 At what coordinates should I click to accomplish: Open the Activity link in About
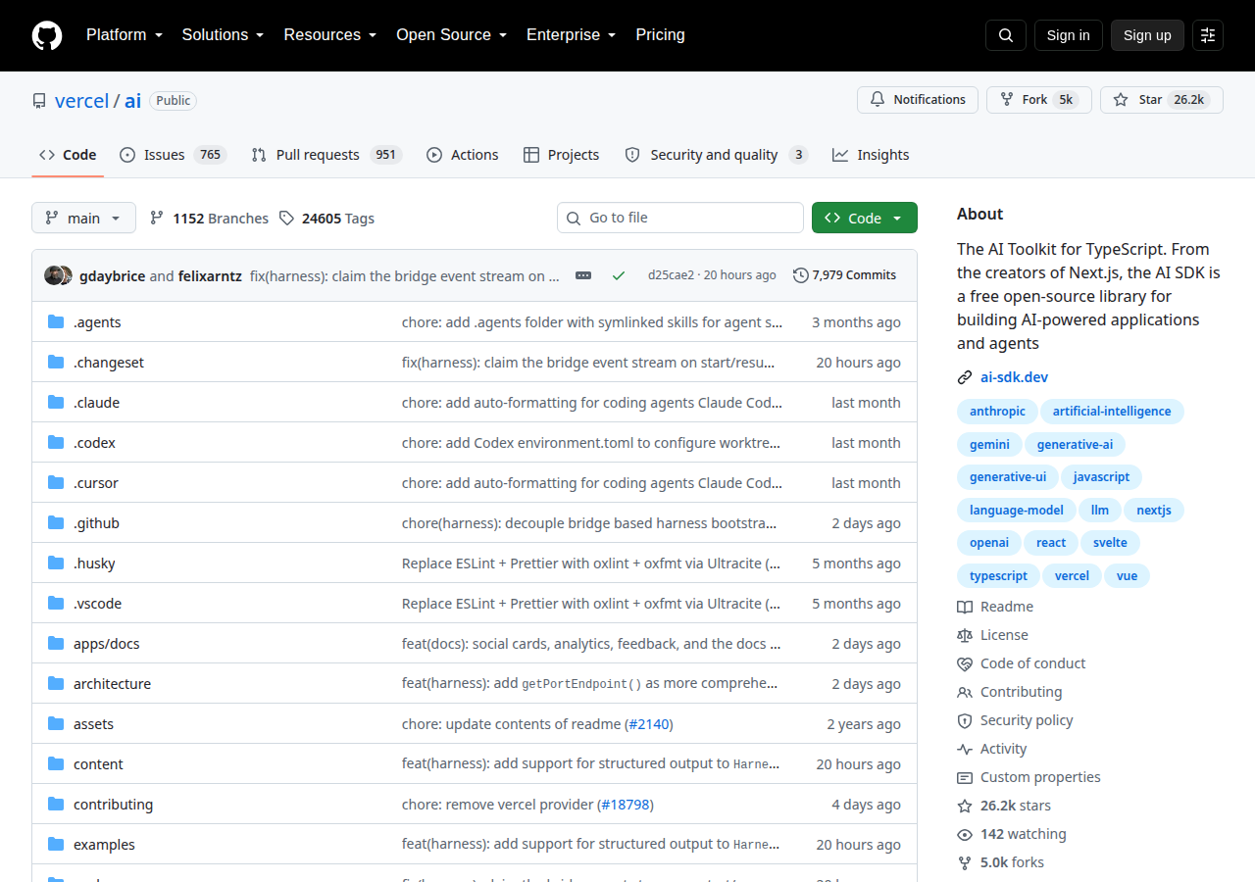(992, 749)
